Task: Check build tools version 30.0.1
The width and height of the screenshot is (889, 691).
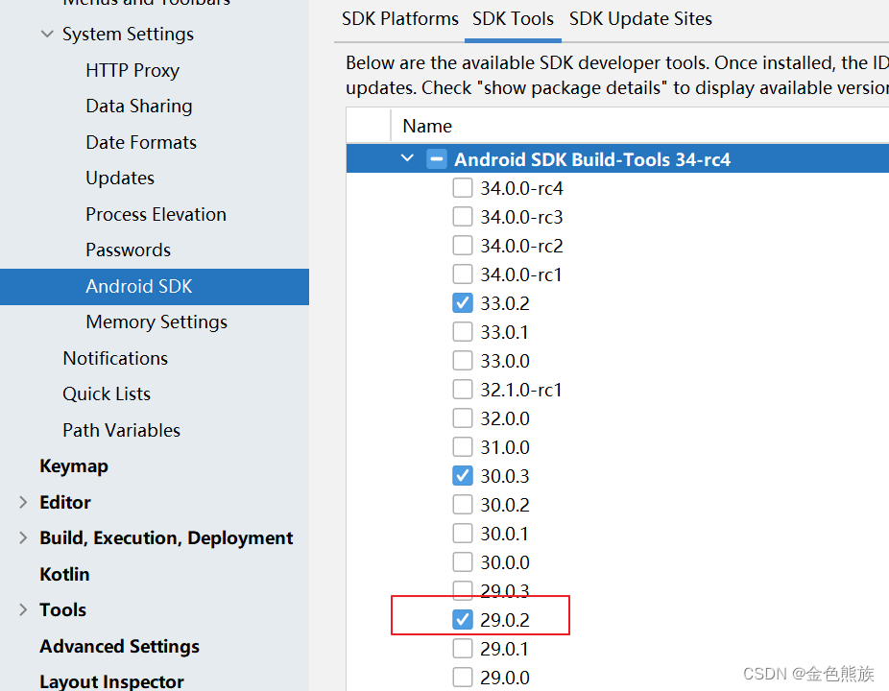Action: point(463,534)
